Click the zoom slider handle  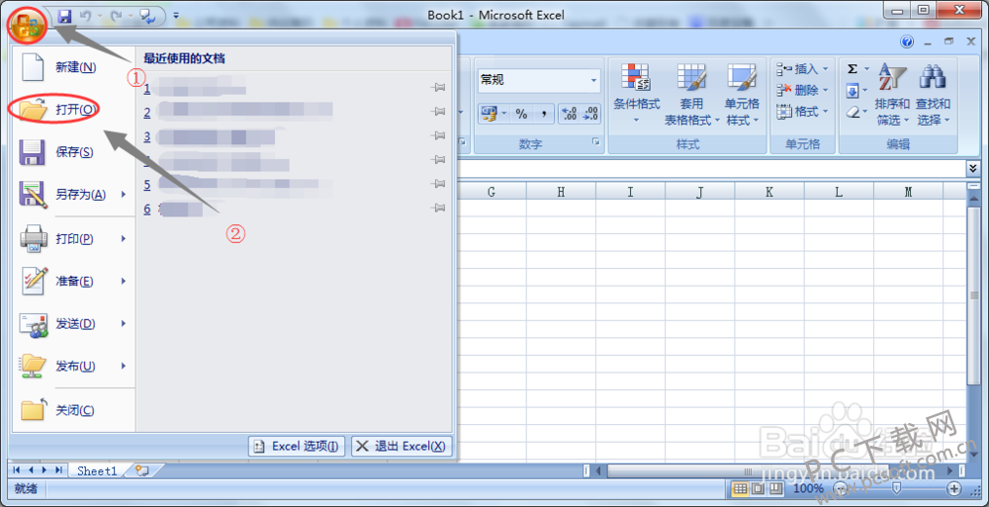[x=896, y=488]
